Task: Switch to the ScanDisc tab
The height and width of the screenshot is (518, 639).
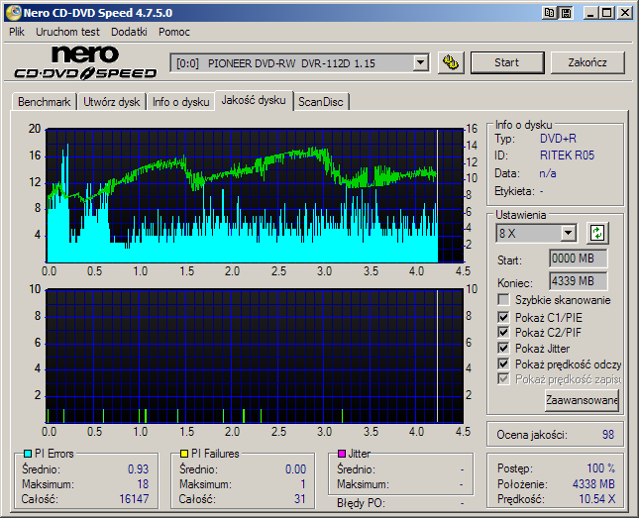Action: 321,102
